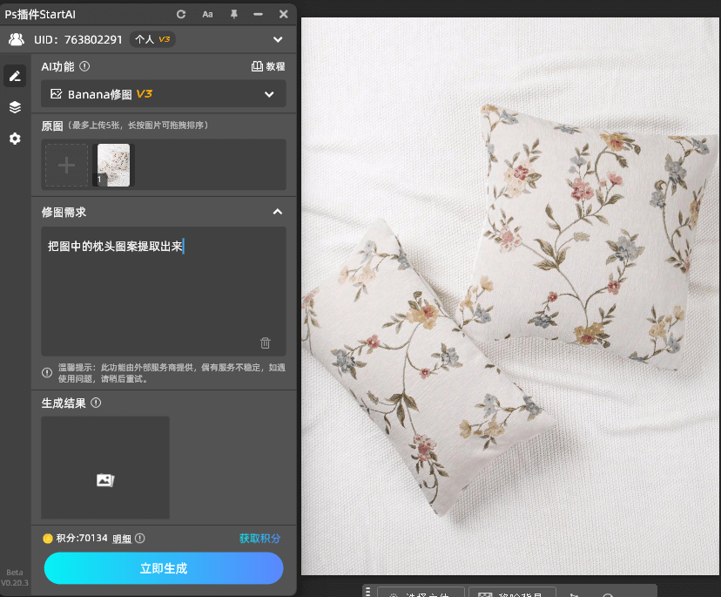Select the pen edit icon in left sidebar
This screenshot has height=597, width=721.
[x=14, y=76]
